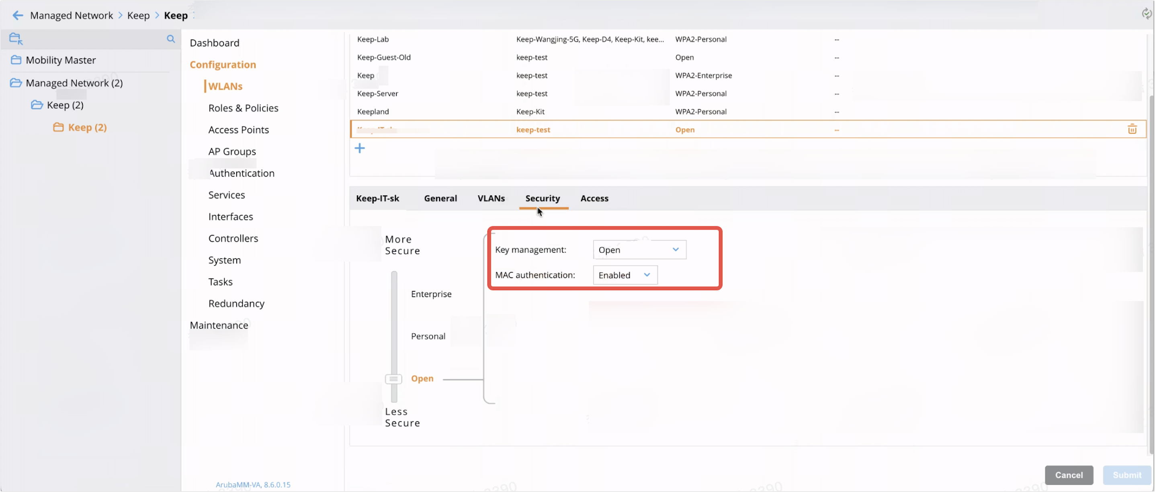Open the Dashboard menu
The image size is (1155, 492).
pos(214,43)
